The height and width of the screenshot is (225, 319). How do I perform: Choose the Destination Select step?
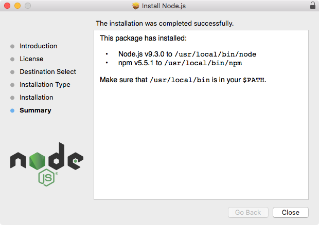[x=48, y=72]
